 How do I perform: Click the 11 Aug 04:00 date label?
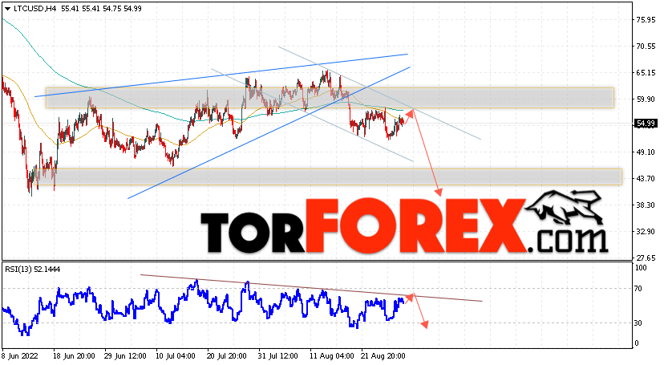[x=331, y=356]
